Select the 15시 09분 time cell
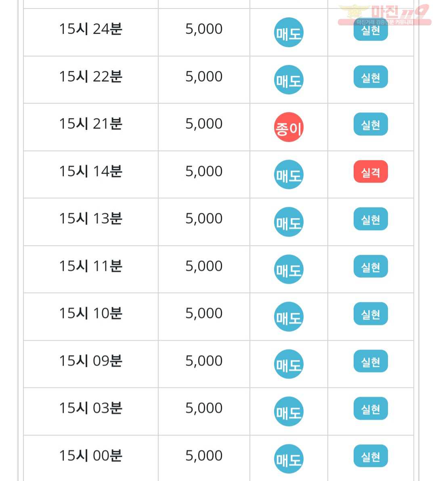 click(x=91, y=361)
